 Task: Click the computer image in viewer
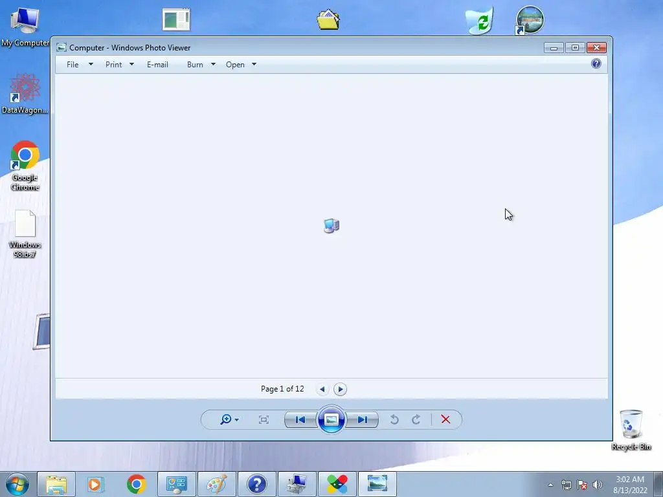tap(331, 226)
